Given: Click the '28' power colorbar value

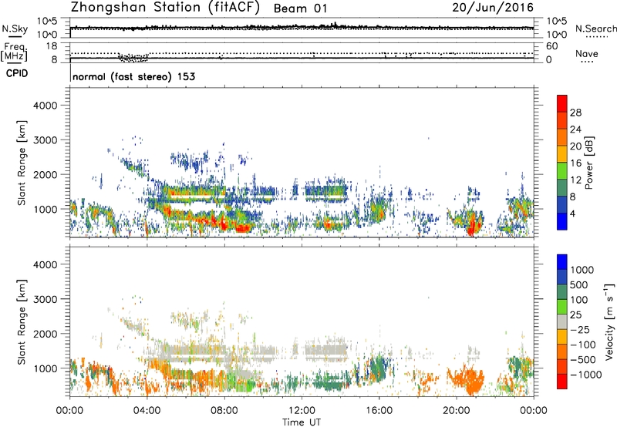Looking at the screenshot, I should 575,113.
